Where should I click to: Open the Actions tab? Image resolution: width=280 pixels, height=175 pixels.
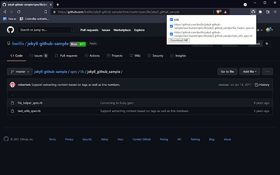pyautogui.click(x=92, y=56)
